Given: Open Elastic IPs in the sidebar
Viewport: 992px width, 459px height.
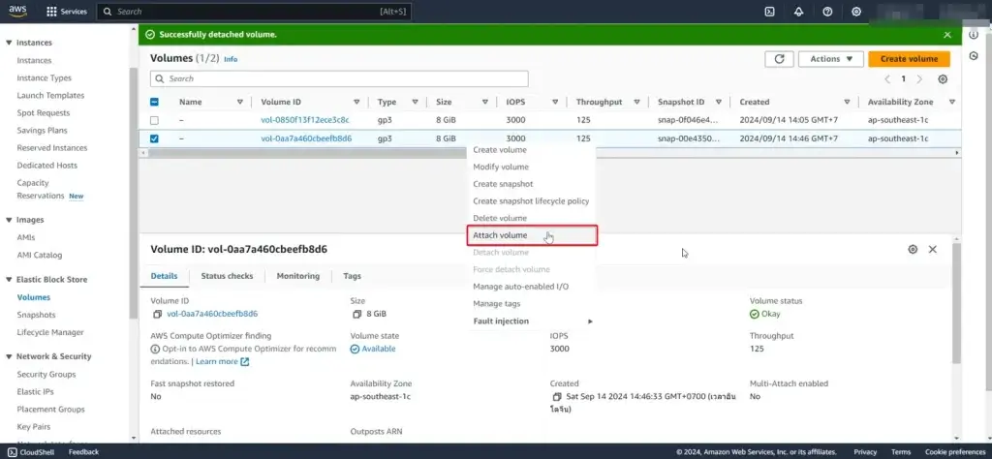Looking at the screenshot, I should click(x=36, y=392).
